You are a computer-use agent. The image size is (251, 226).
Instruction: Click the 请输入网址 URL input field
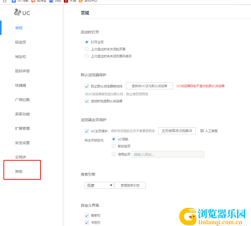coord(168,154)
